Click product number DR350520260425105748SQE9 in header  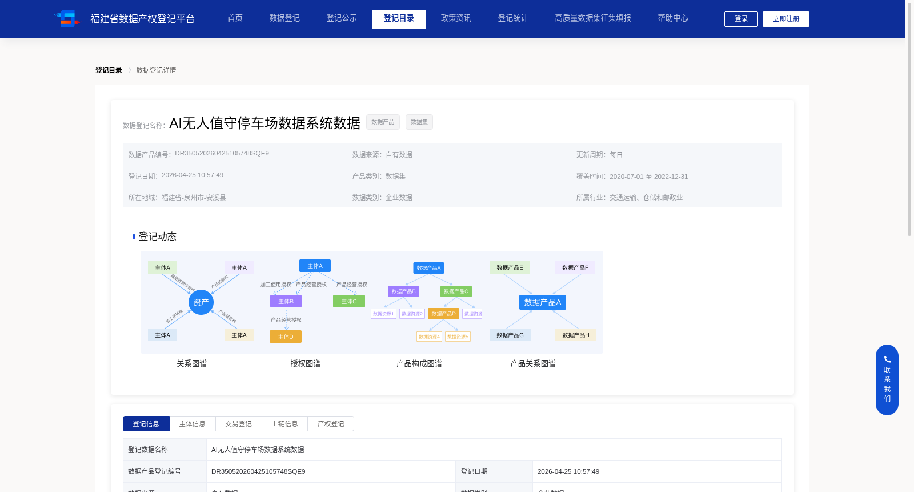point(222,153)
